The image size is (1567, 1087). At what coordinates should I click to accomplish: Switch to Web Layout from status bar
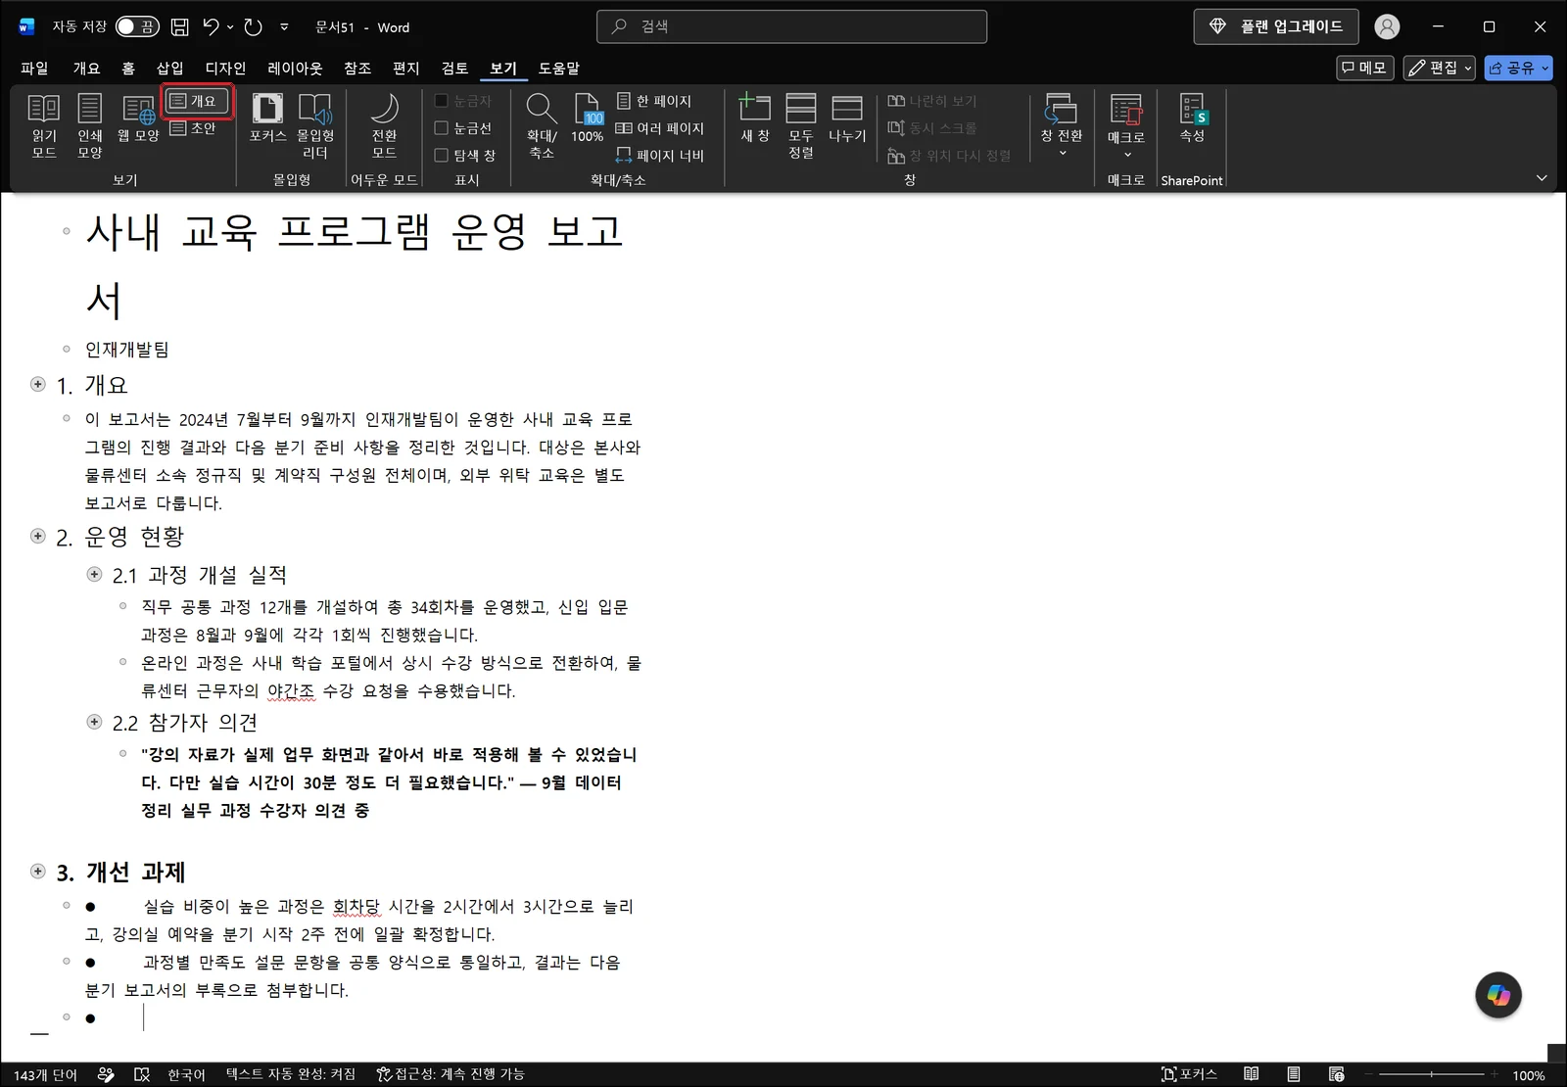(x=1337, y=1074)
